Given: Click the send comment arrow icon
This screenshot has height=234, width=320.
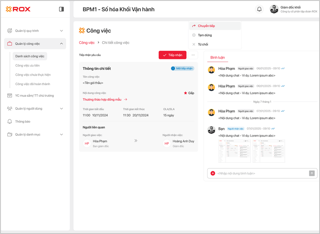Looking at the screenshot, I should click(312, 173).
